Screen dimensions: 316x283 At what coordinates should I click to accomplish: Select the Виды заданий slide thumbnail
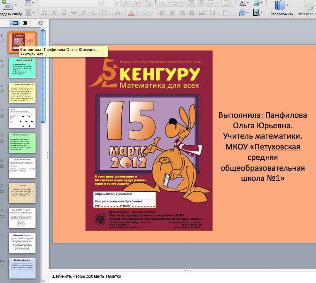[x=22, y=68]
